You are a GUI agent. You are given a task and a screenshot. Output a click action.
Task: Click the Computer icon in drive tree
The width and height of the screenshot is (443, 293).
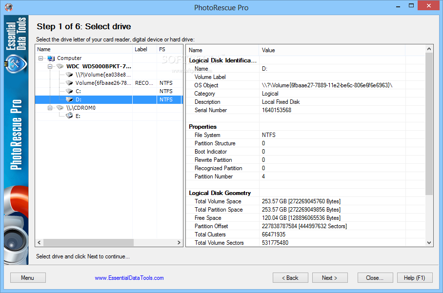(x=51, y=58)
